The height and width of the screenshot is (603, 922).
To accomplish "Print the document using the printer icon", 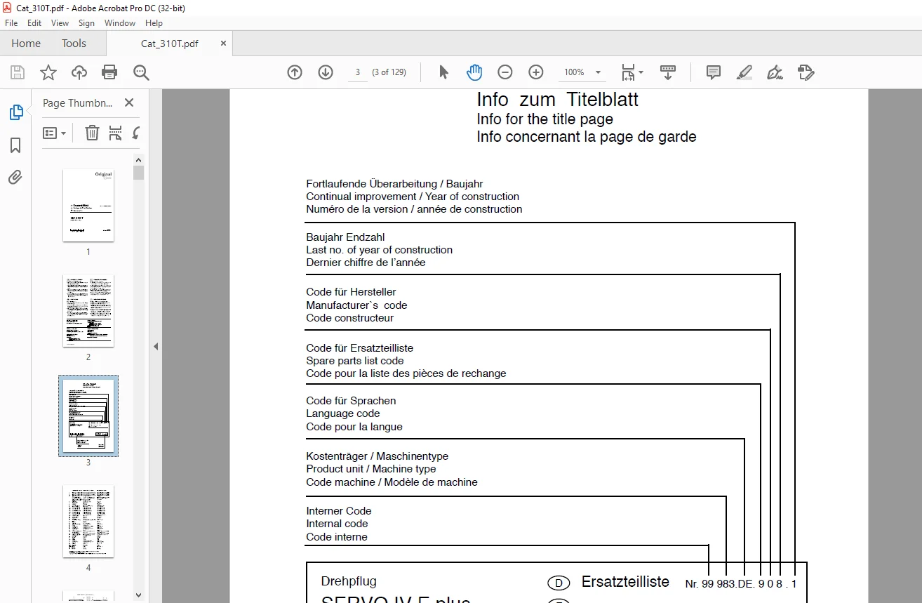I will [x=109, y=72].
